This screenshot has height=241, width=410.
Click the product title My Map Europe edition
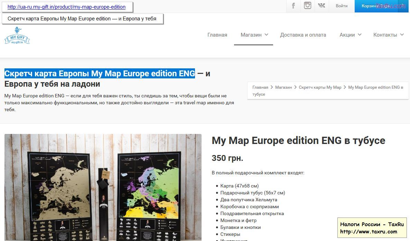(x=298, y=141)
